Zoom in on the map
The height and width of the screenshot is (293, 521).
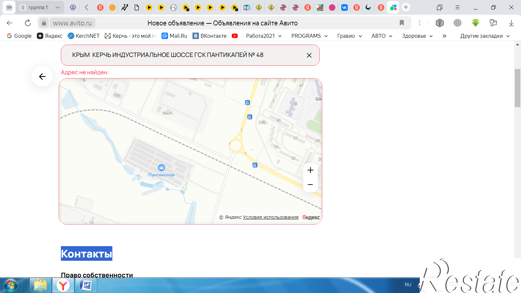pos(310,170)
